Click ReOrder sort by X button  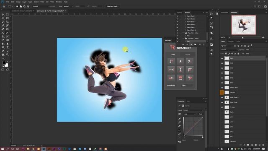[x=180, y=61]
